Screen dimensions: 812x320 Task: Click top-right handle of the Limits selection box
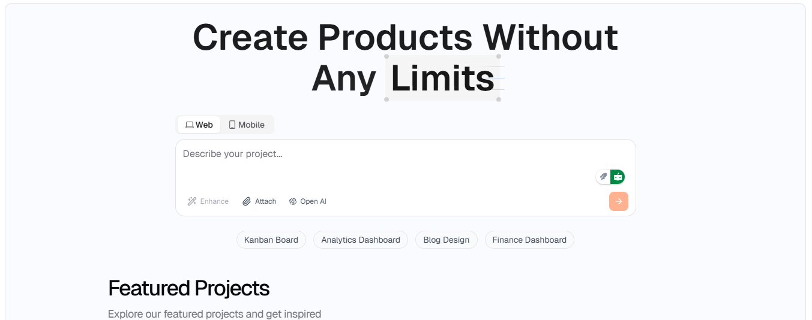coord(499,56)
